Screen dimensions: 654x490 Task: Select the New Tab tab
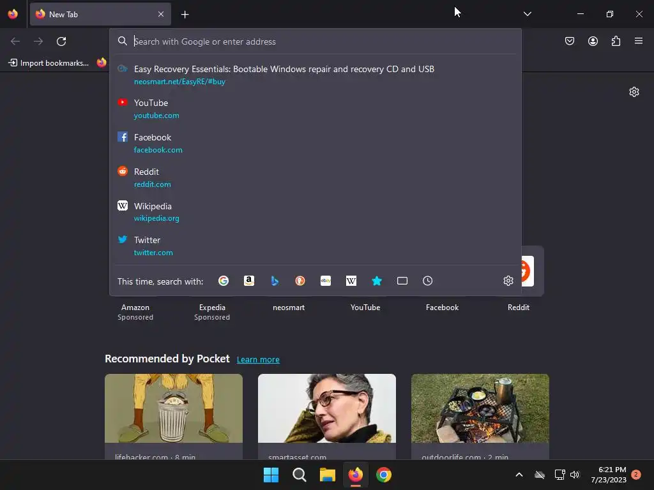[100, 14]
